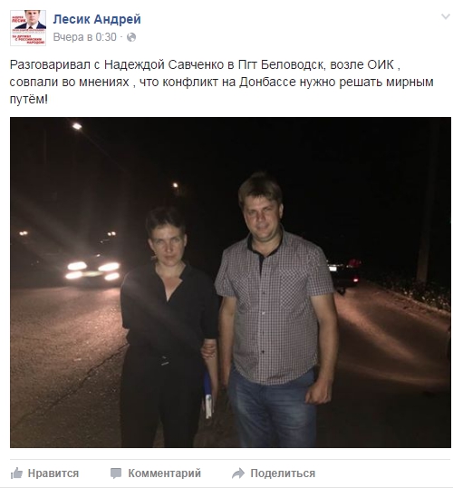
Task: Click the Поделиться label
Action: pyautogui.click(x=283, y=473)
